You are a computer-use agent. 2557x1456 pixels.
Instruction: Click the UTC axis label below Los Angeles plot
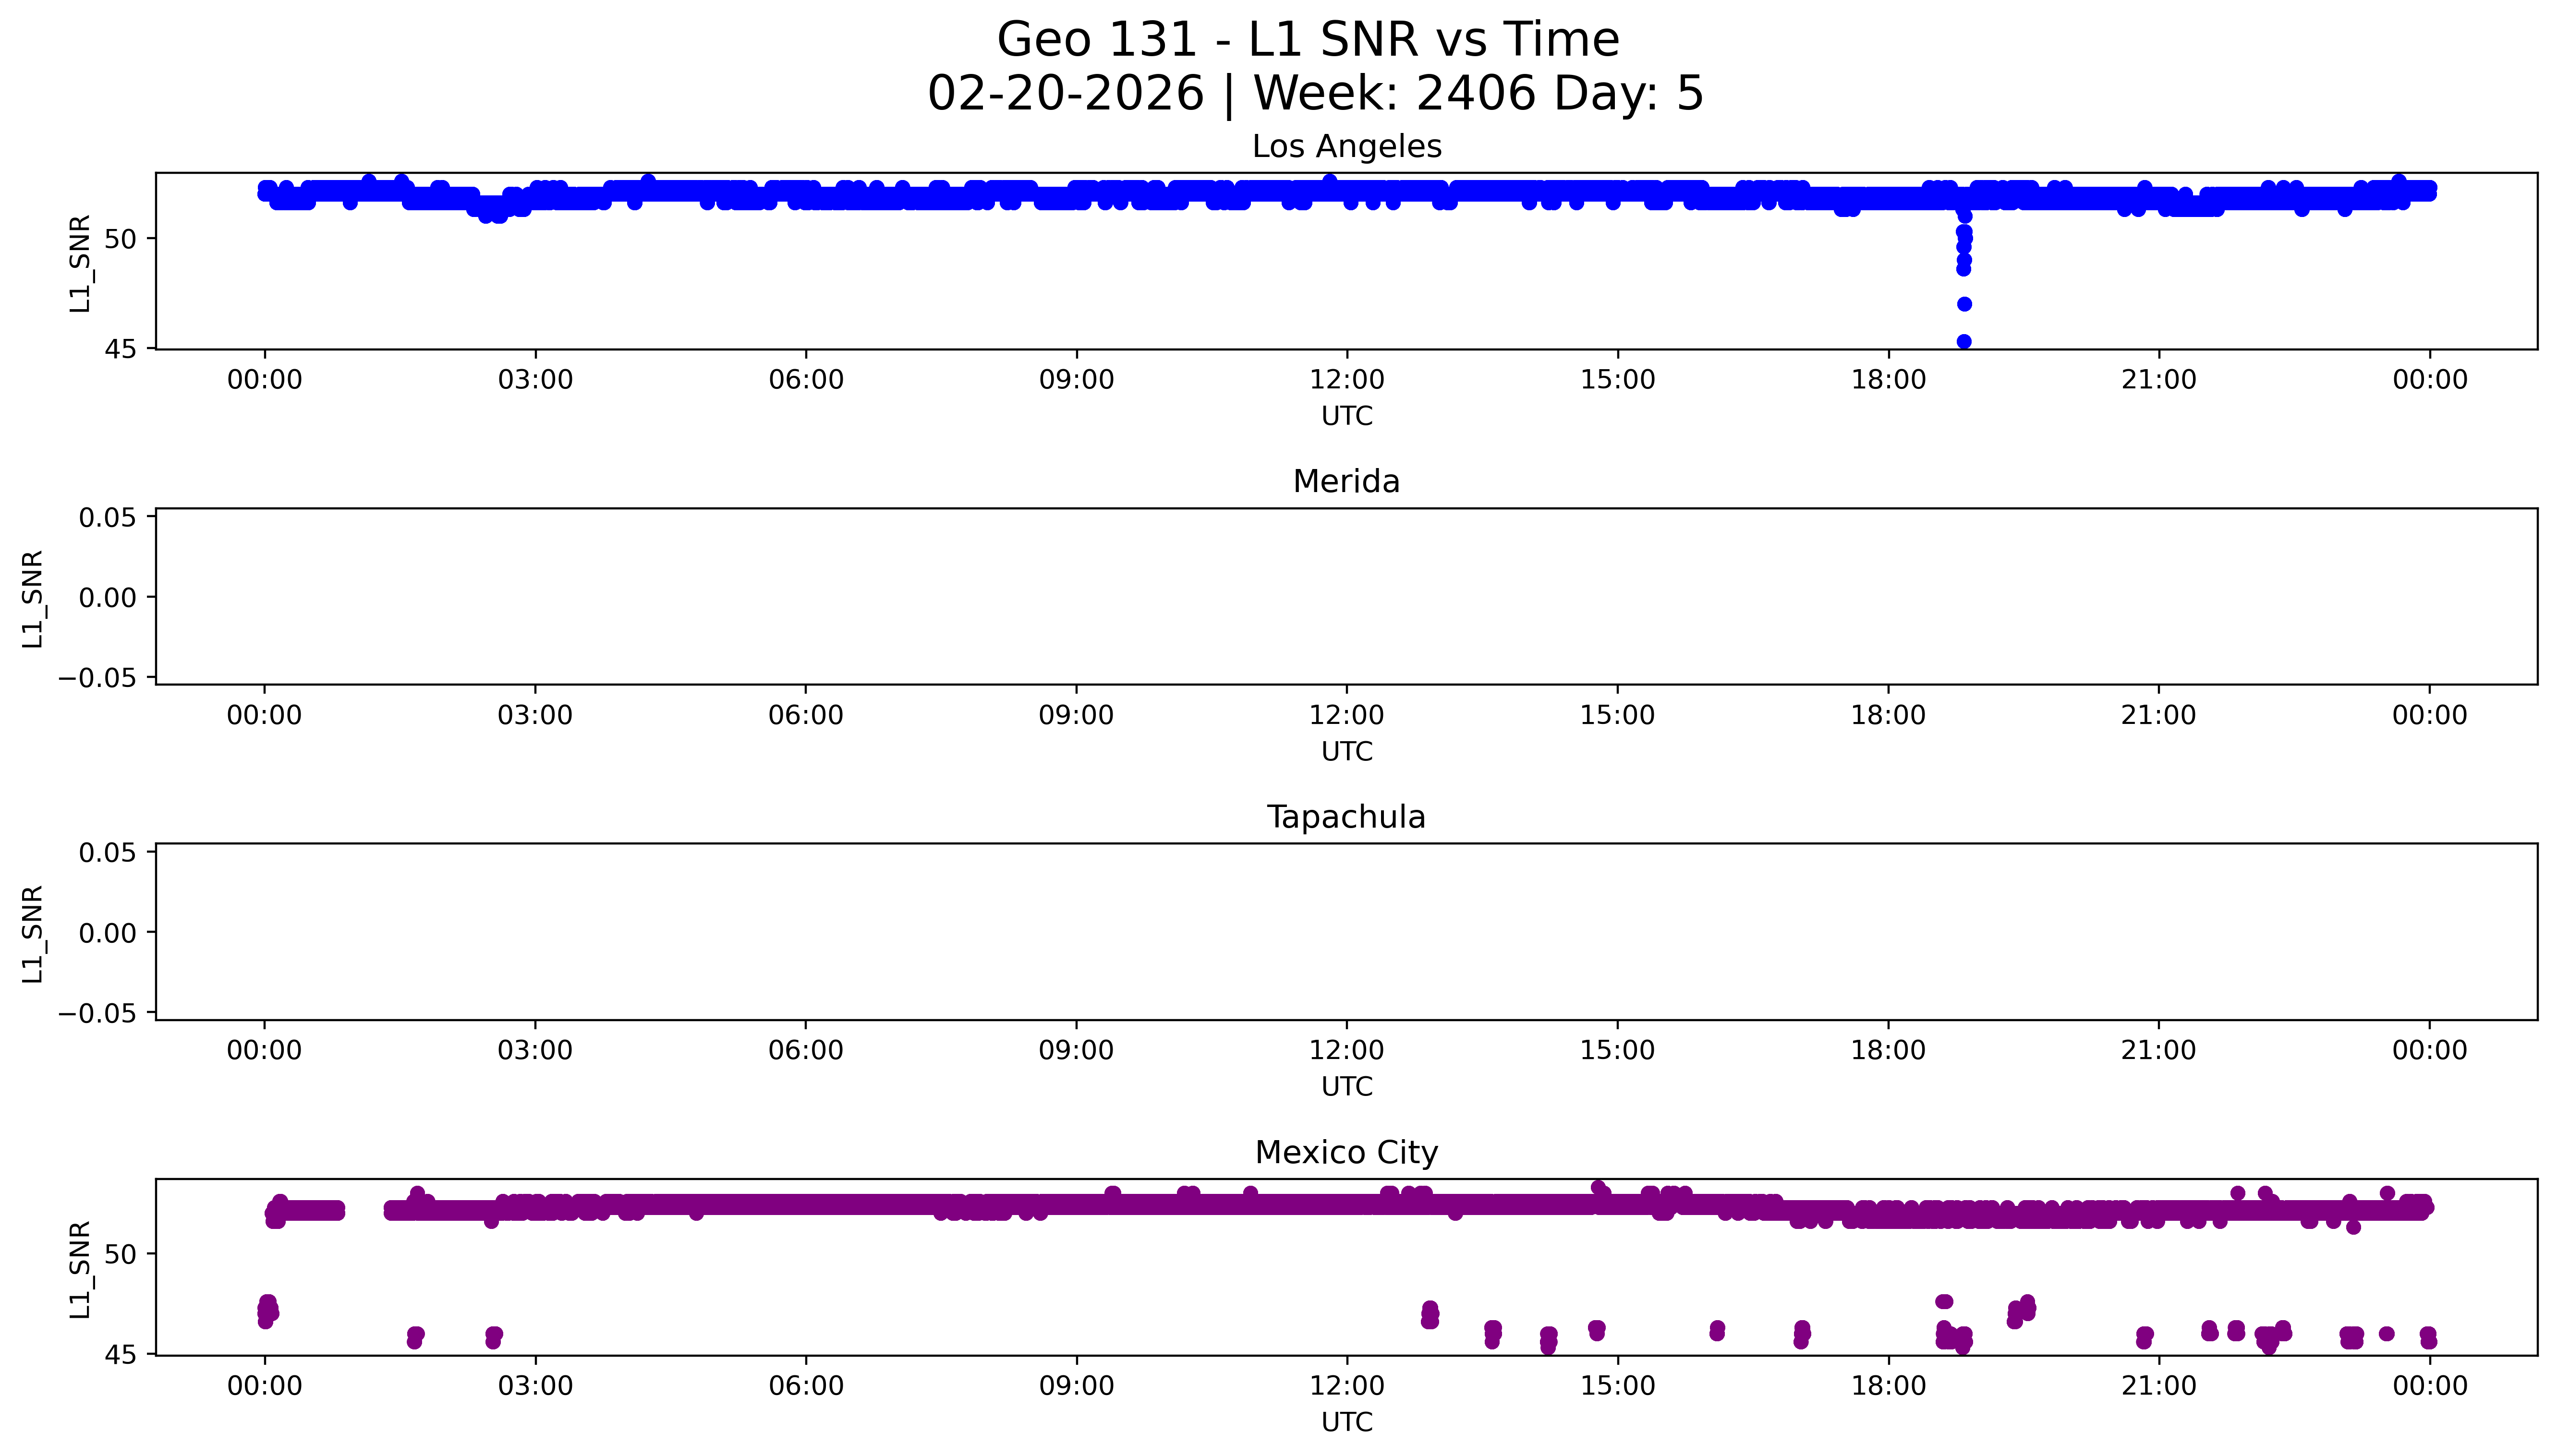pos(1346,416)
